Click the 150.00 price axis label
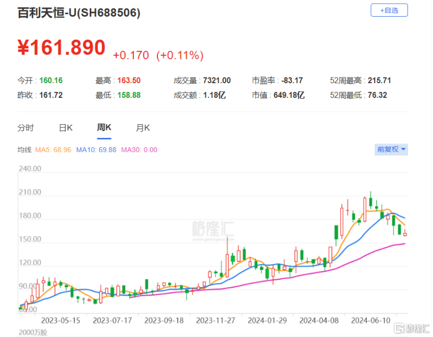433x337 pixels. (30, 239)
